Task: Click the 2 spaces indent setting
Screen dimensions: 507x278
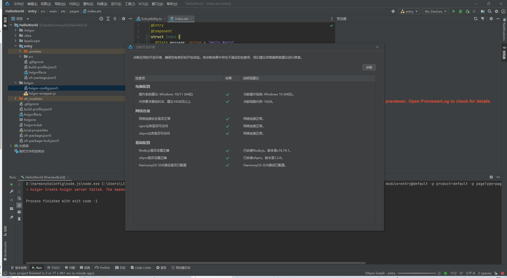Action: pos(485,273)
